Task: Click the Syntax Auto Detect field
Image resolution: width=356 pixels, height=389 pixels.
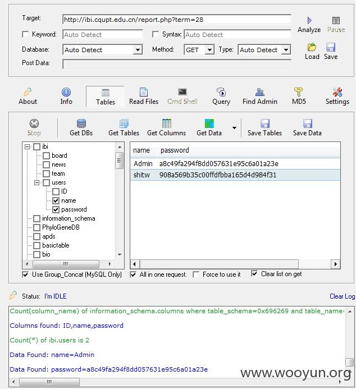Action: click(x=238, y=34)
